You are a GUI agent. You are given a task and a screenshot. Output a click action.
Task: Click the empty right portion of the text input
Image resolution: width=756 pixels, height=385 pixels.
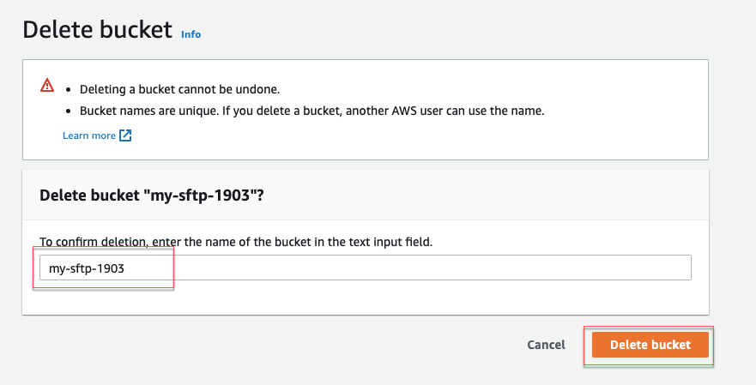[x=434, y=268]
